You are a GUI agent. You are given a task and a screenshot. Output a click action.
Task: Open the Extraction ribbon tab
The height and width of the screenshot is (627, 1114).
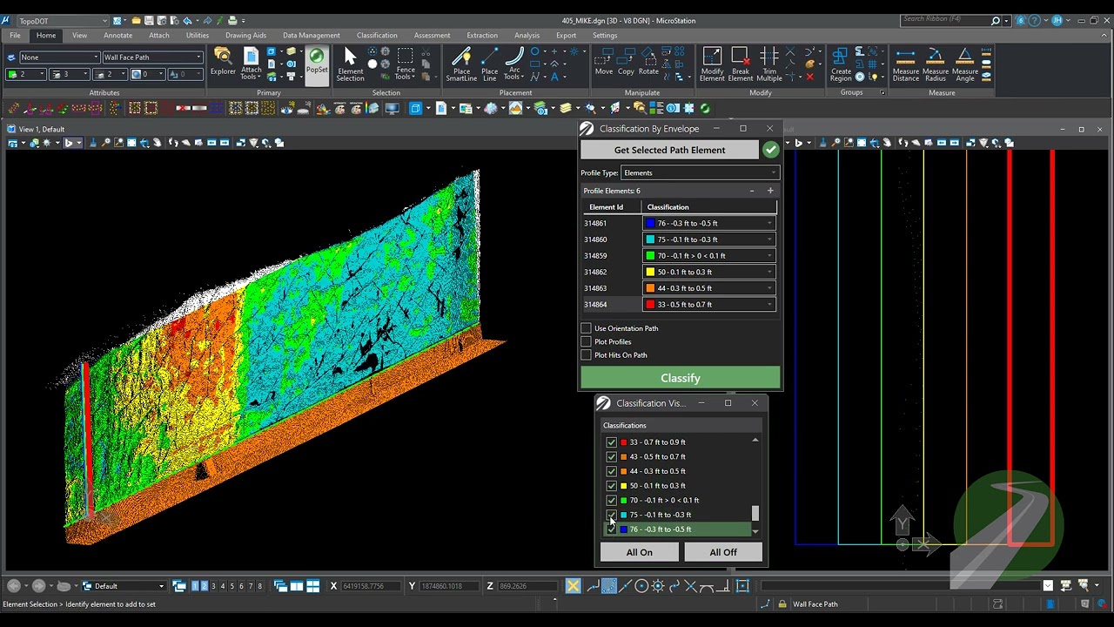[x=481, y=36]
